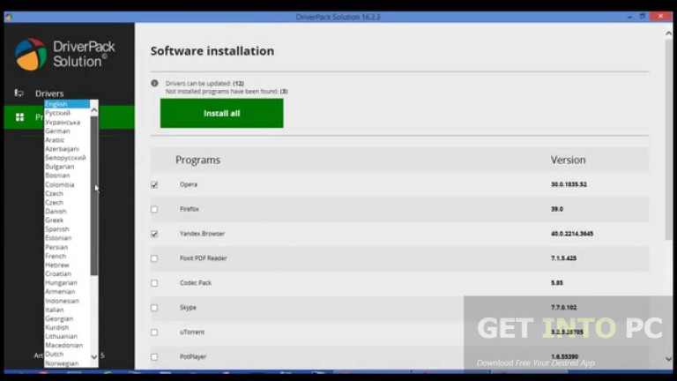Image resolution: width=677 pixels, height=381 pixels.
Task: Click the main page scrollbar thumb
Action: tap(669, 139)
